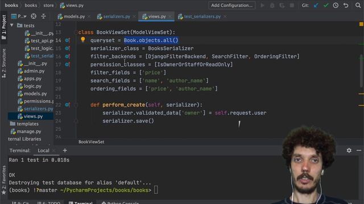Viewport: 364px width, 204px height.
Task: Click highlighted Book.objects.all() code
Action: (x=151, y=40)
